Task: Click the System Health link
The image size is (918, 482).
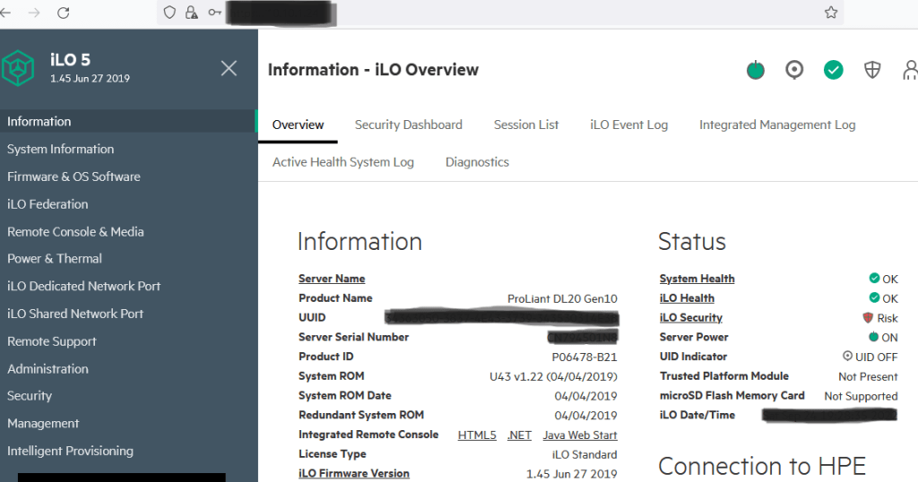Action: [697, 279]
